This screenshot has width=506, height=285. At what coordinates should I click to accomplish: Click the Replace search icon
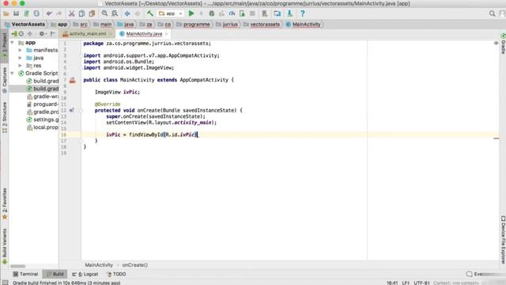[x=115, y=13]
